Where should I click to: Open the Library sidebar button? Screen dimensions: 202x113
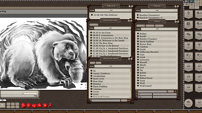click(x=199, y=103)
